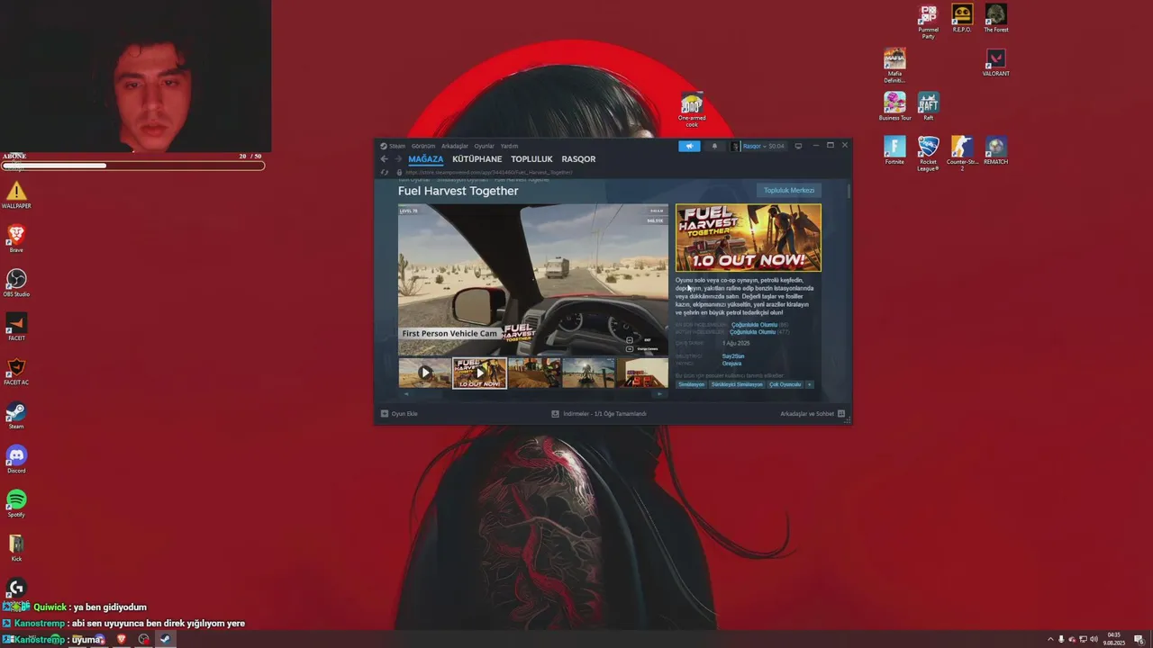Select Raft desktop shortcut

[928, 107]
